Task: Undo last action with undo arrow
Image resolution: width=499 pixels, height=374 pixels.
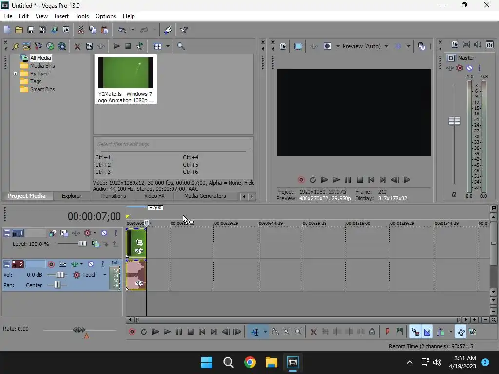Action: [122, 30]
